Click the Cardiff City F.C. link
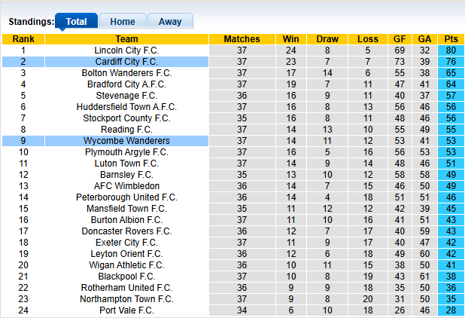Screen dimensions: 465x318 click(126, 62)
